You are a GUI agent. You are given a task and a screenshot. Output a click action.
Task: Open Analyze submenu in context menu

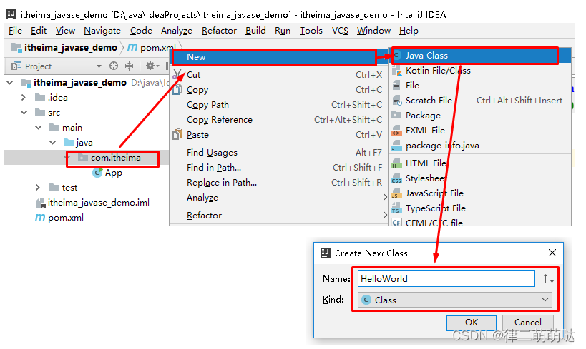(x=279, y=197)
